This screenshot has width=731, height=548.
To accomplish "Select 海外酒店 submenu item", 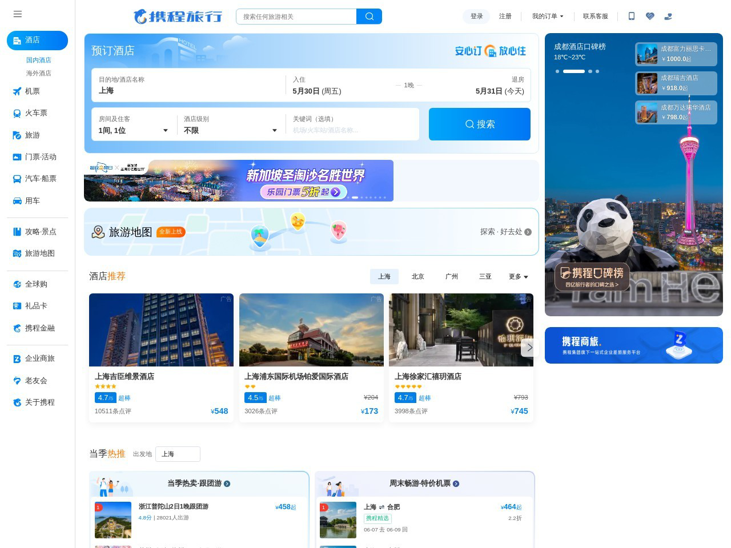I will click(38, 73).
